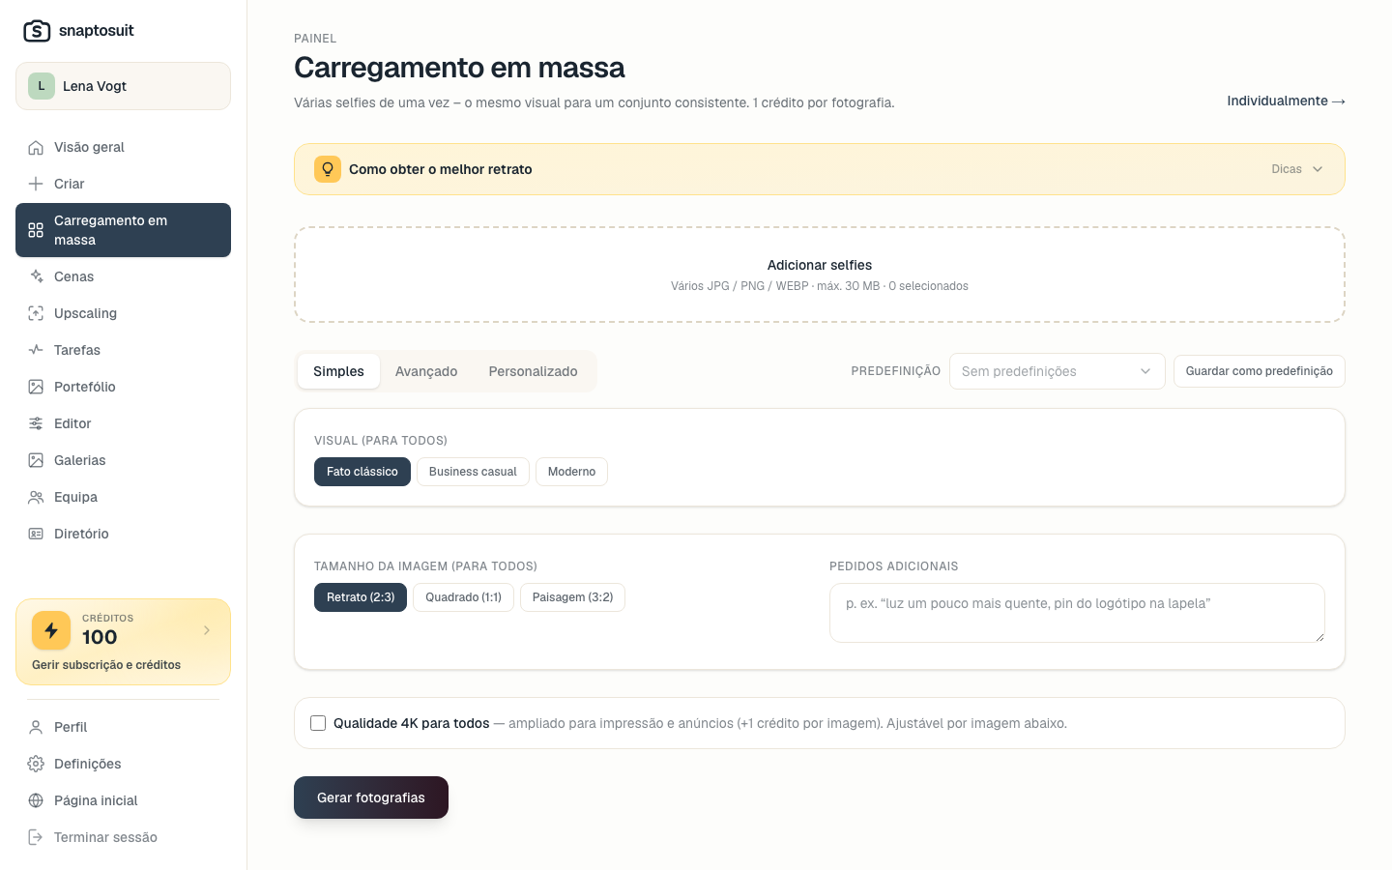Click the sliders icon beside Editor
This screenshot has width=1392, height=870.
tap(36, 423)
